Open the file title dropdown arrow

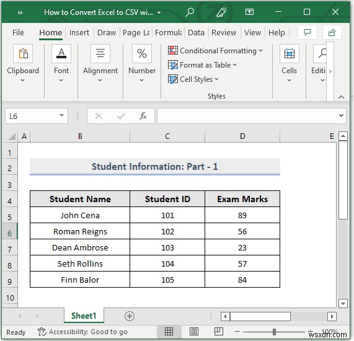pos(159,12)
